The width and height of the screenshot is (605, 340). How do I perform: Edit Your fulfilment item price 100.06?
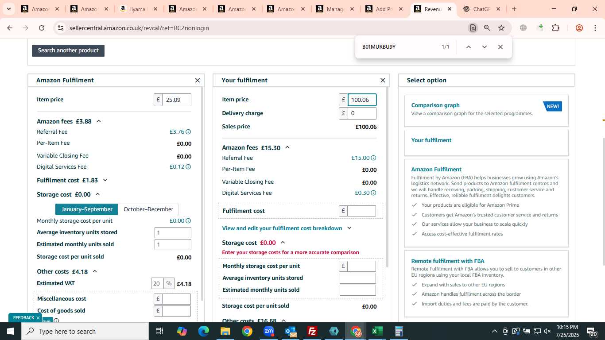362,100
